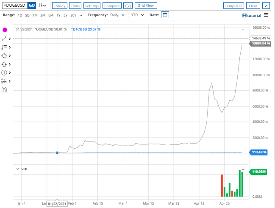Click the 16000.00 % axis label
The width and height of the screenshot is (275, 208).
(x=261, y=28)
